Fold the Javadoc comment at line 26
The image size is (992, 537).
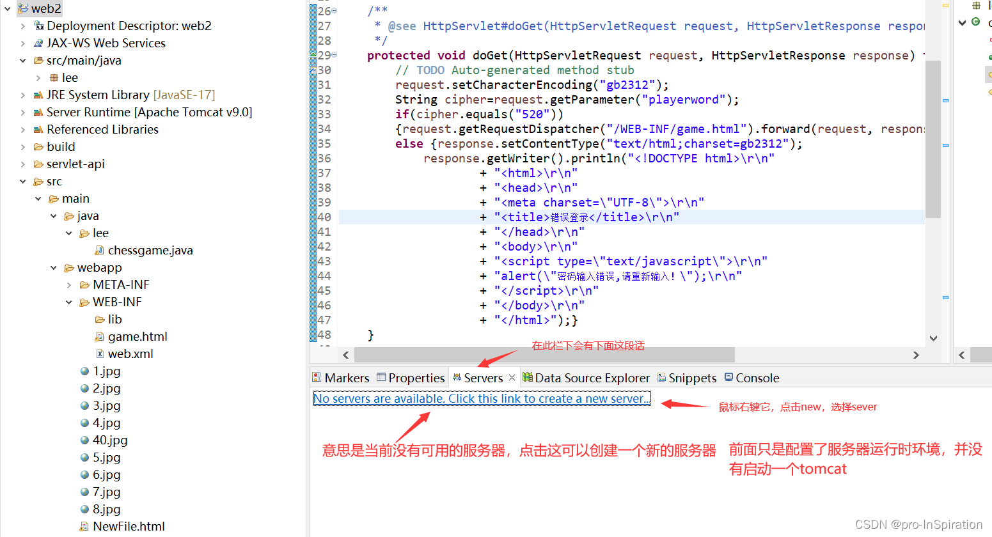point(335,11)
